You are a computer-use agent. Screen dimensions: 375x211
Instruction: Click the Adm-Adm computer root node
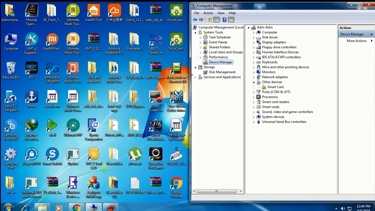point(265,27)
